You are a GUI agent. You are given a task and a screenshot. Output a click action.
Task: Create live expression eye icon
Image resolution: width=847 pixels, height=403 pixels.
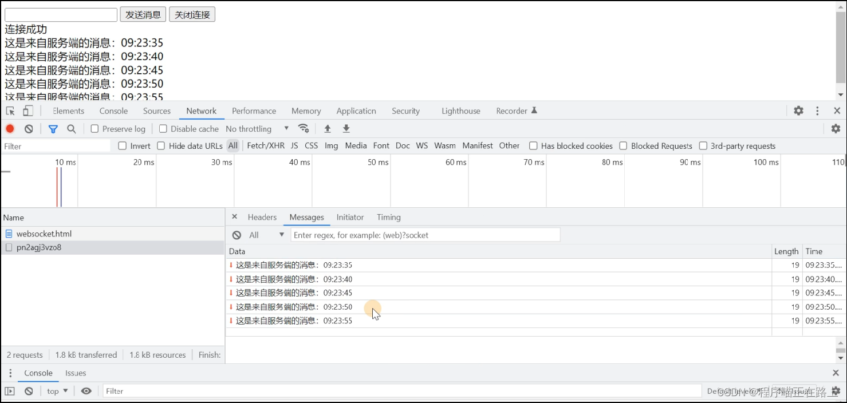tap(86, 391)
